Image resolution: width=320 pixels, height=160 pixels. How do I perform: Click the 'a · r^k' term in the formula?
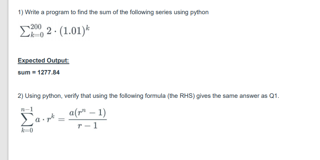pos(45,119)
